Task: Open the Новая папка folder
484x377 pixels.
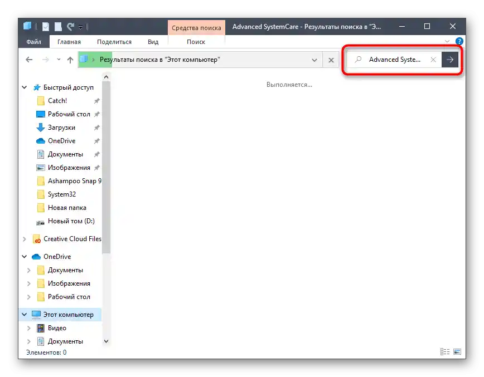Action: [67, 208]
